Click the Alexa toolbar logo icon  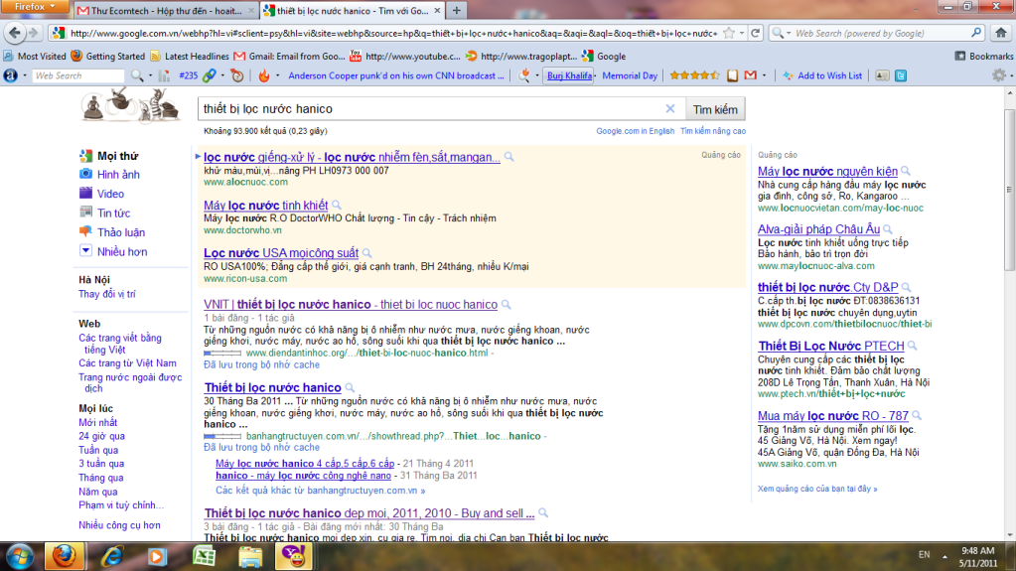(x=10, y=75)
